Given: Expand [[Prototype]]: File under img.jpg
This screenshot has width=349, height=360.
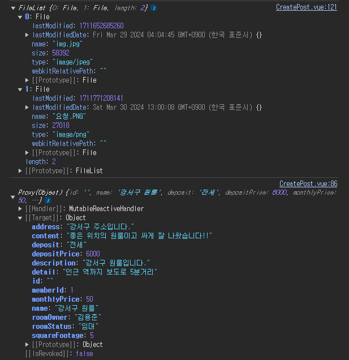Looking at the screenshot, I should (x=27, y=80).
